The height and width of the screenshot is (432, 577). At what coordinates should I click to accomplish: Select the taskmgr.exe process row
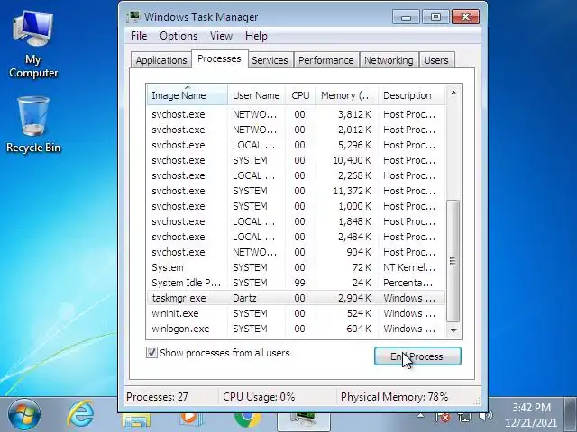pos(296,298)
